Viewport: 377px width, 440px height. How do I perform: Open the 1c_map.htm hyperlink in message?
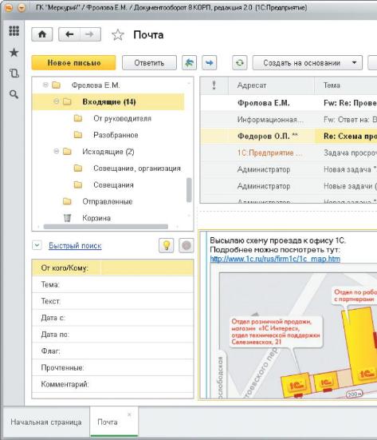(x=275, y=259)
